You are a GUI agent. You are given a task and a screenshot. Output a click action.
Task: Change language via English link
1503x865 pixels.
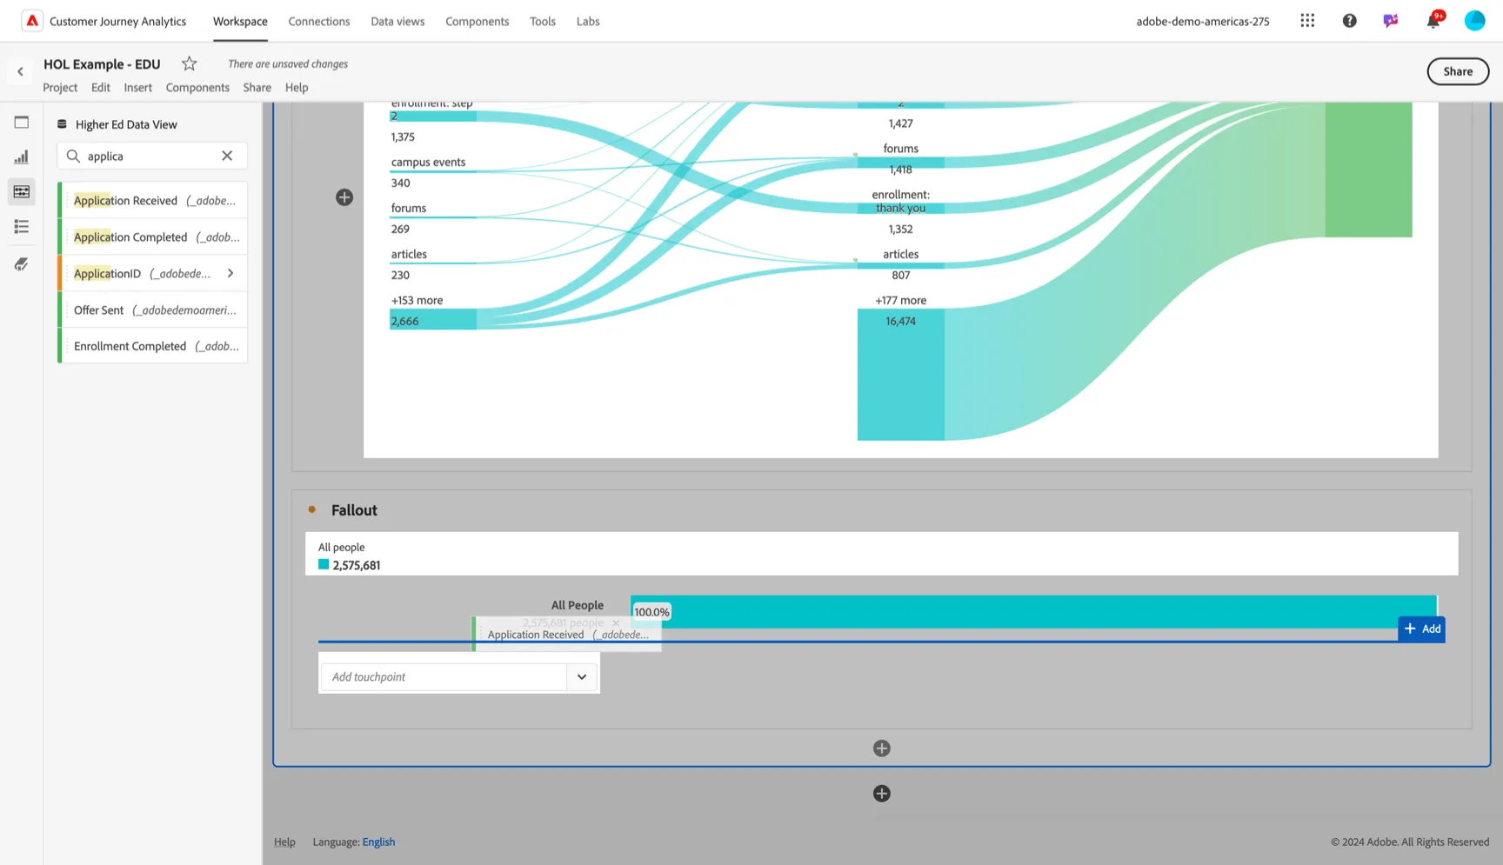pos(378,842)
